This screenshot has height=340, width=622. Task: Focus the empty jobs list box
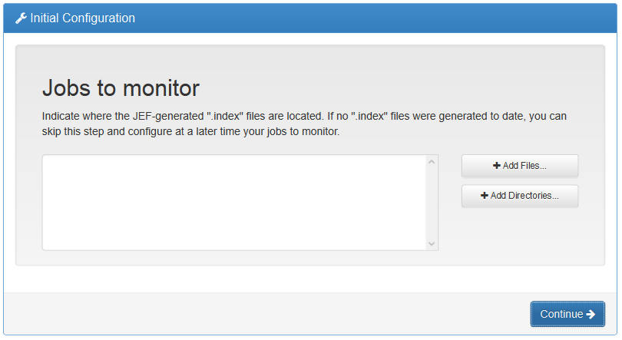tap(234, 203)
